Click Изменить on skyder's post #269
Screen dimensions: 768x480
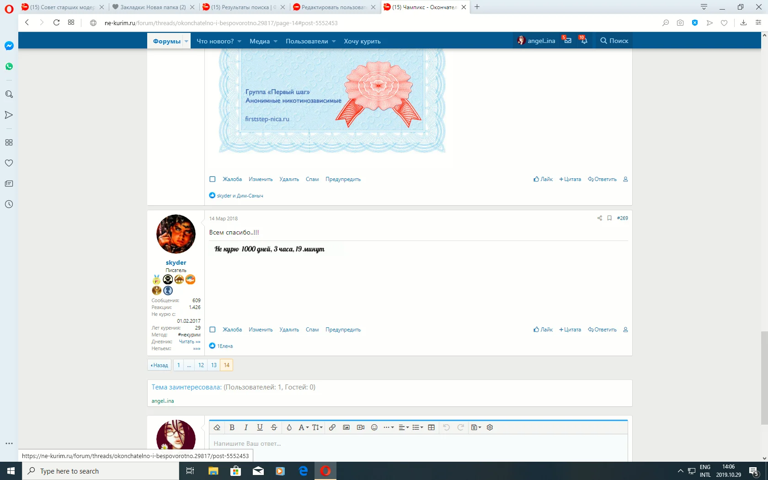[261, 330]
